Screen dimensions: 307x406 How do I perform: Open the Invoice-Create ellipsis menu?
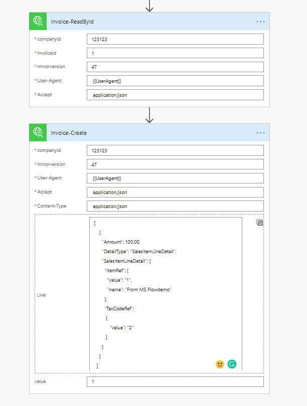[x=260, y=133]
